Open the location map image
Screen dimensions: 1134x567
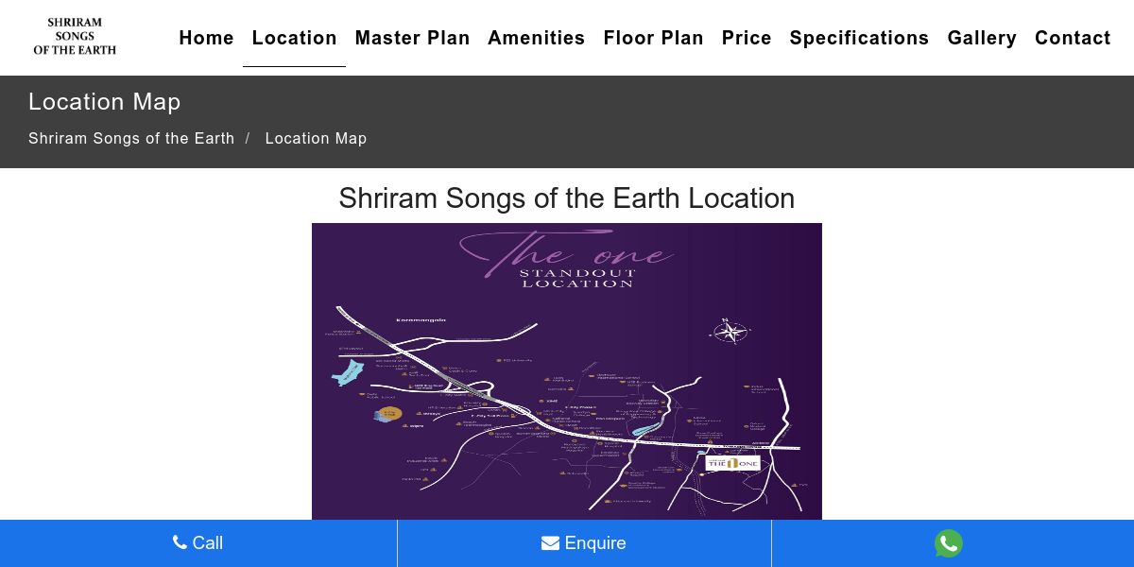click(x=567, y=371)
